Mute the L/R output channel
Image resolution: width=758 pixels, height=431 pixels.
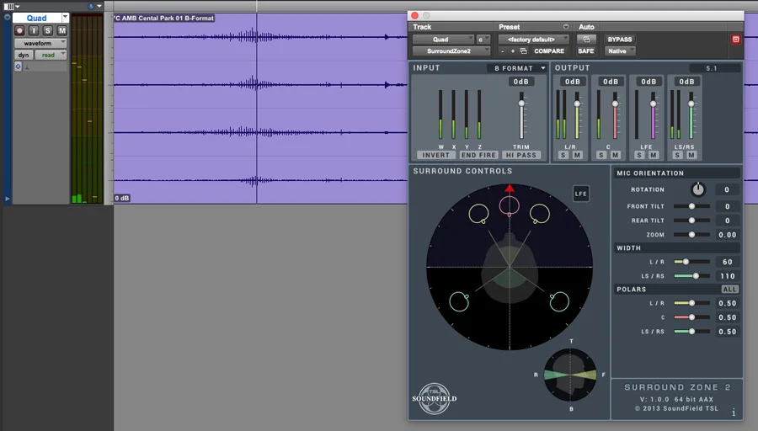(x=577, y=155)
